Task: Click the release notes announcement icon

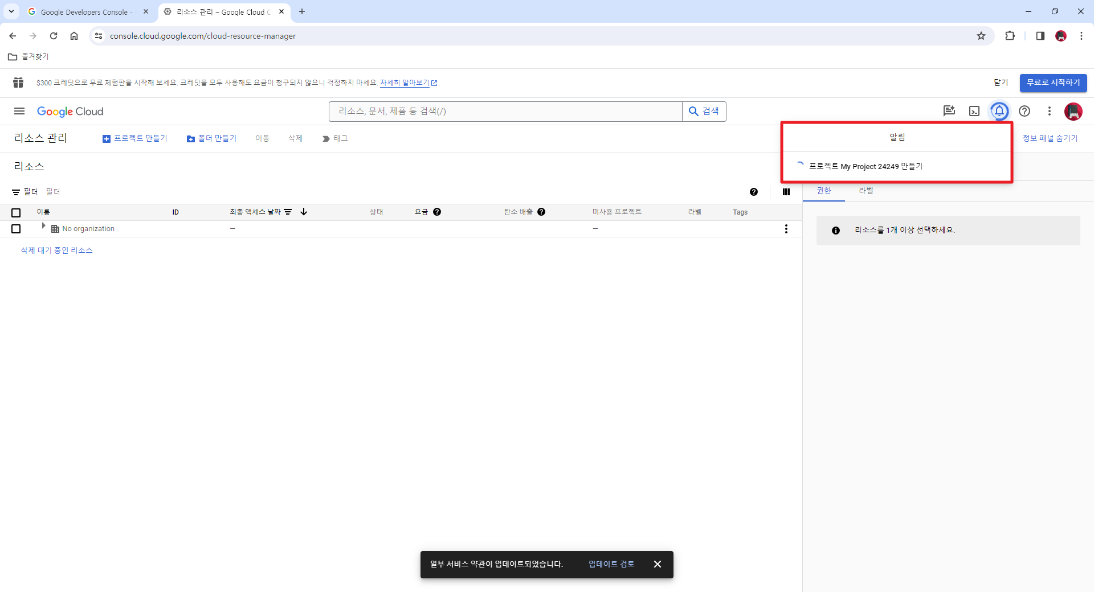Action: [949, 111]
